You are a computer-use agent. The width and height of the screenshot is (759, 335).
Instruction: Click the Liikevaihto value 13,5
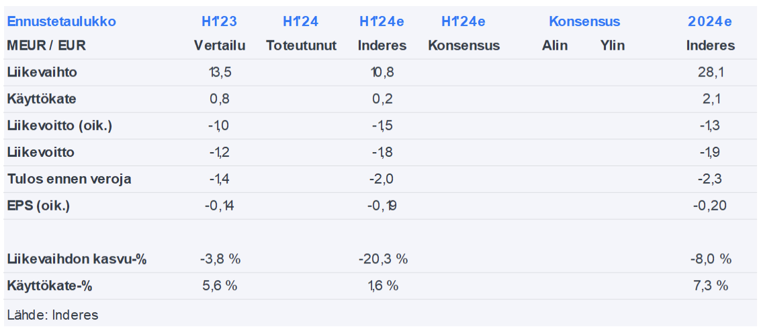220,72
